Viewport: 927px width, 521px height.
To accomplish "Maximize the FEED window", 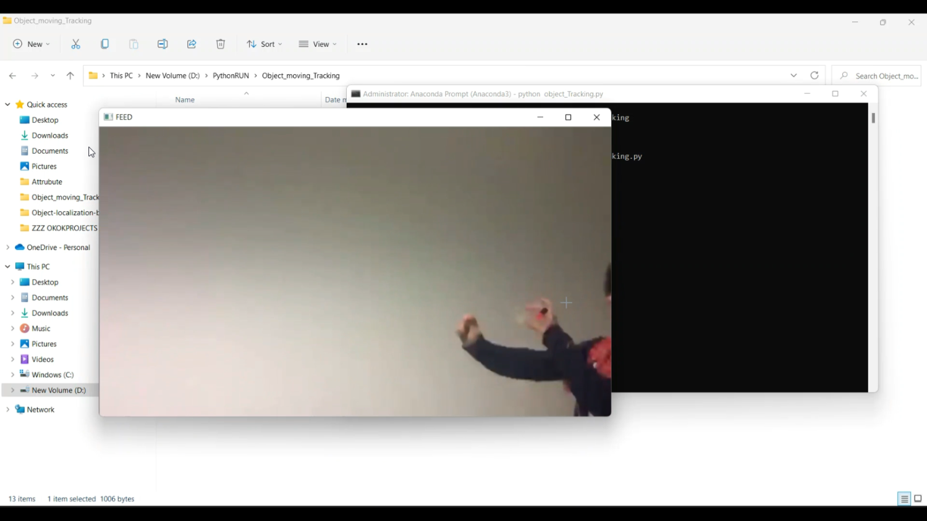I will [x=569, y=117].
